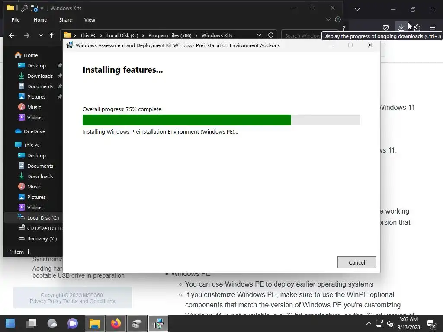Go up one folder level
Image resolution: width=443 pixels, height=332 pixels.
tap(52, 35)
